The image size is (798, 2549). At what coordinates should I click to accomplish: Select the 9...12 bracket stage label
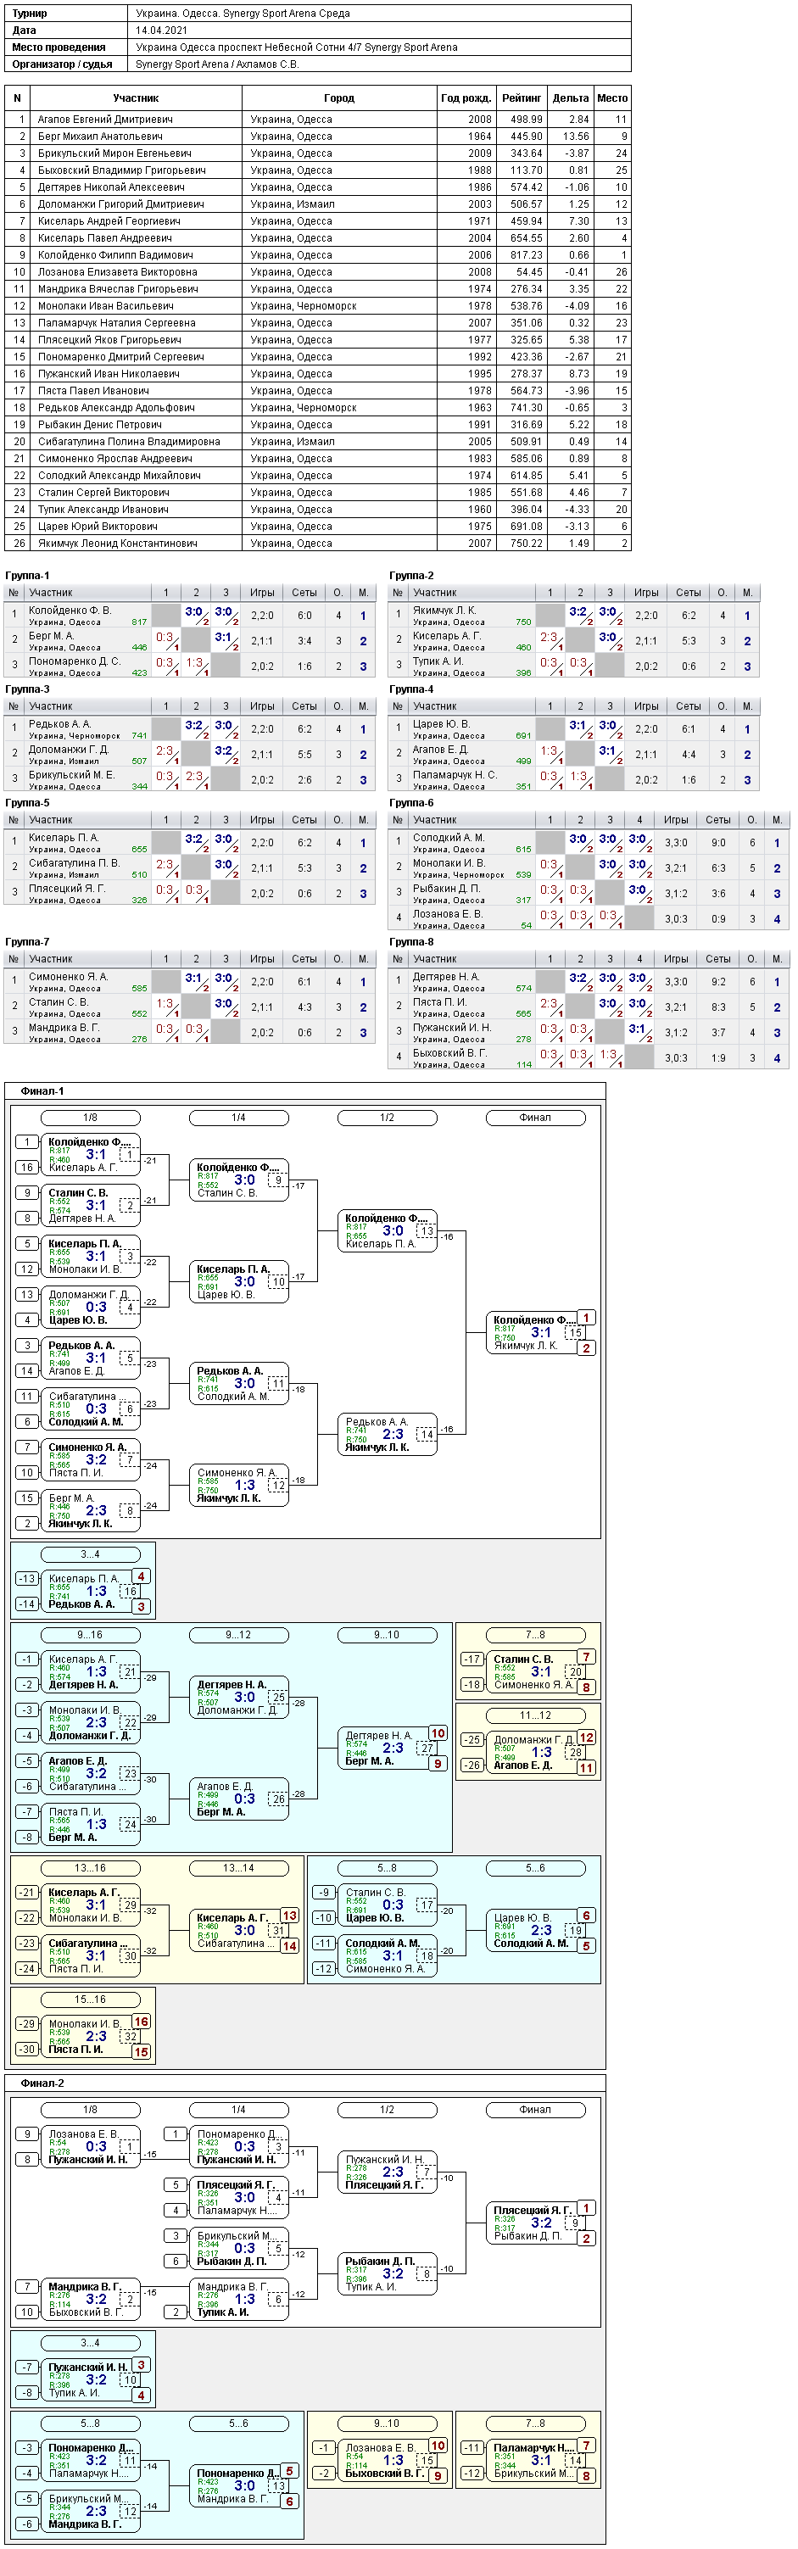pyautogui.click(x=238, y=1635)
